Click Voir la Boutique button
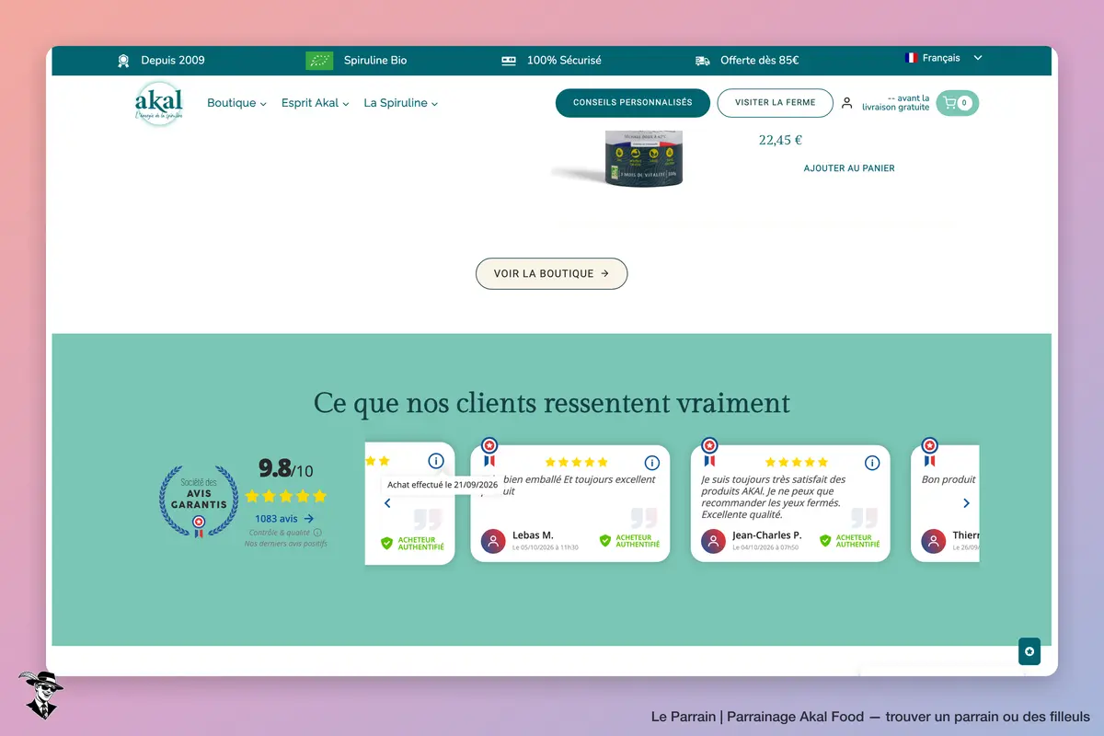 click(551, 273)
